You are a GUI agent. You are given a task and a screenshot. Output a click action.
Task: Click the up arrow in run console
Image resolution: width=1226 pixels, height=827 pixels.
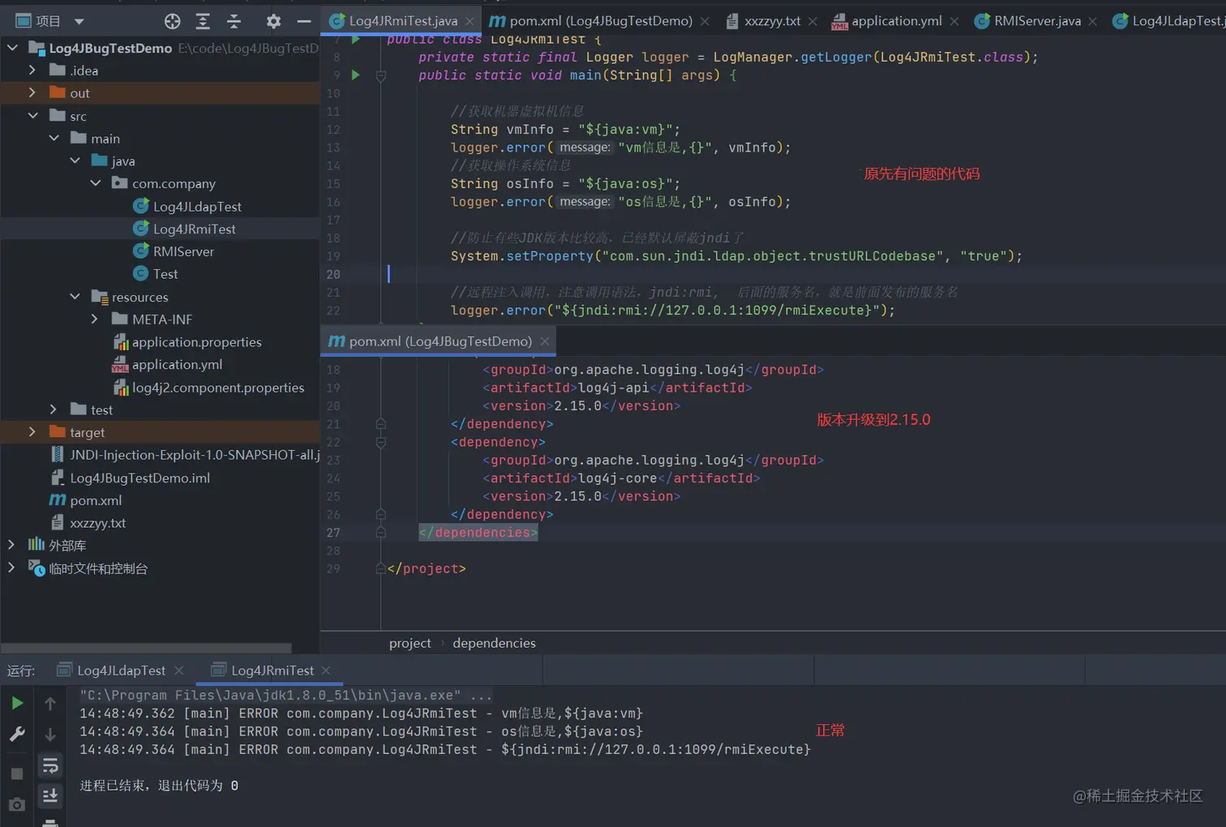coord(50,703)
